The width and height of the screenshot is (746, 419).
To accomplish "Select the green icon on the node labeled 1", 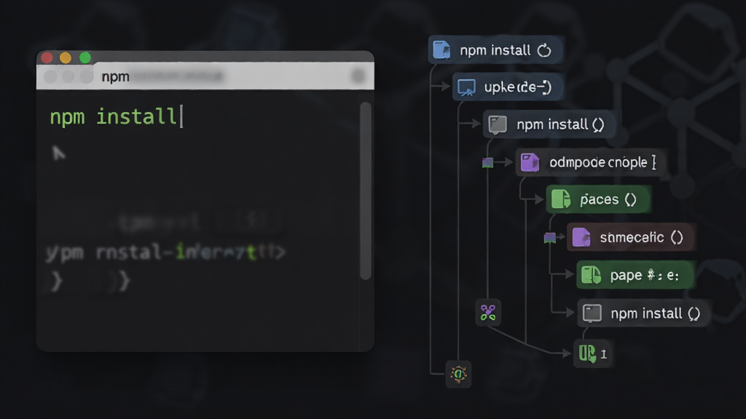I will tap(587, 354).
